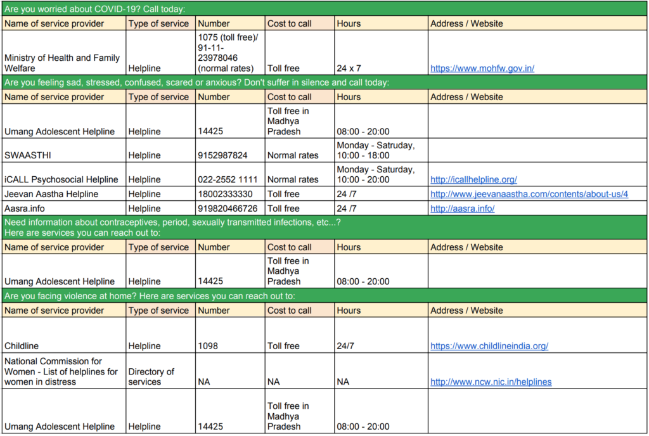Select 'Toll free' in the Aasra.info row

point(283,208)
